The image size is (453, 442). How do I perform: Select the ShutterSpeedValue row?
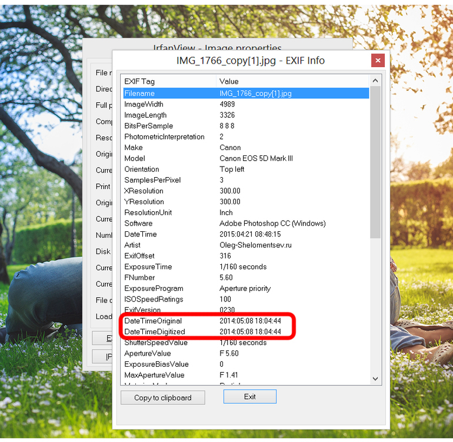(246, 343)
